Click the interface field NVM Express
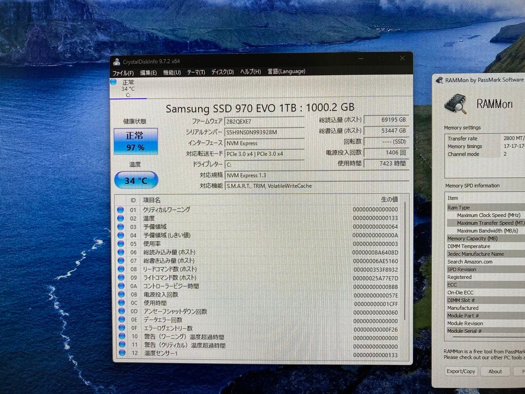 tap(264, 143)
